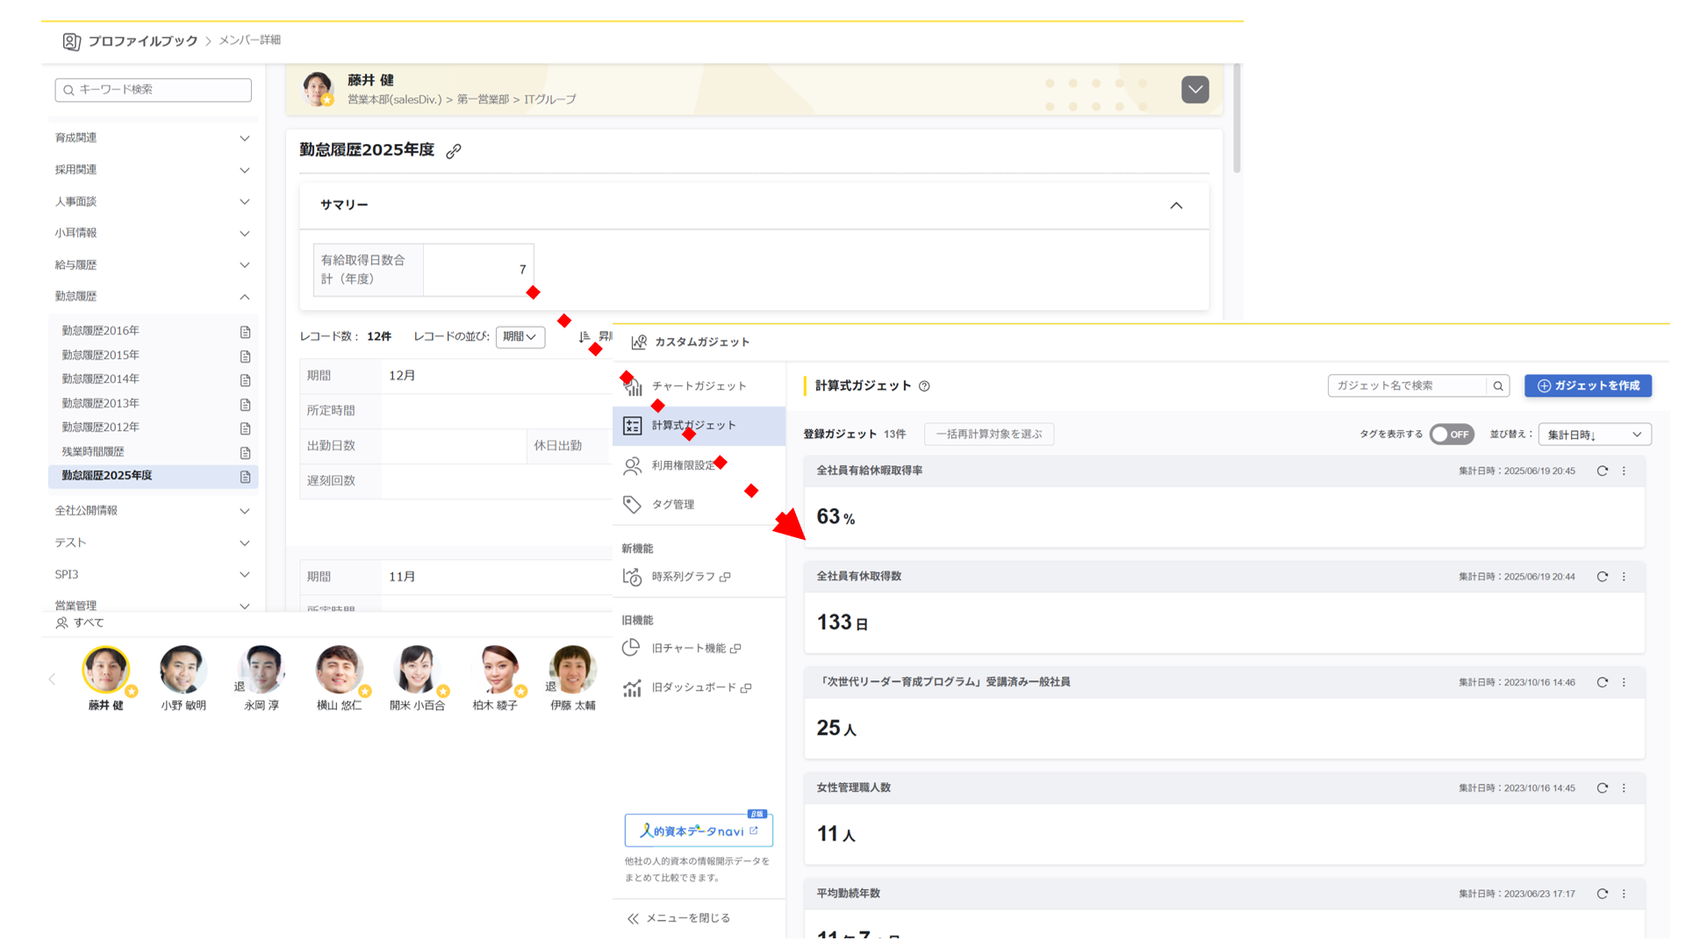Open the 集計日時 sort dropdown
This screenshot has width=1685, height=948.
point(1594,434)
